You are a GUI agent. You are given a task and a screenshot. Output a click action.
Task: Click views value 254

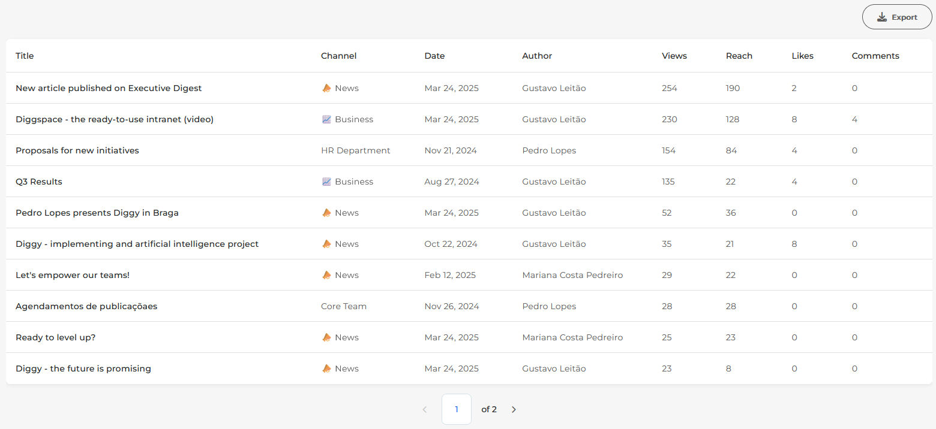click(x=670, y=88)
